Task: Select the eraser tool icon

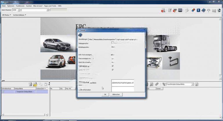Action: tap(193, 10)
